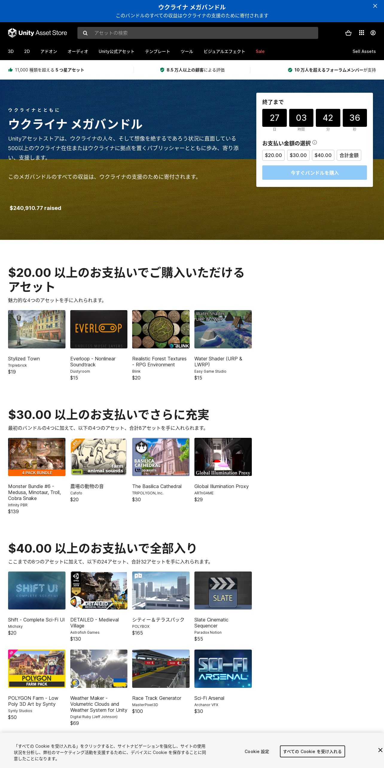Open the オーディオ menu
Image resolution: width=384 pixels, height=768 pixels.
[x=78, y=51]
